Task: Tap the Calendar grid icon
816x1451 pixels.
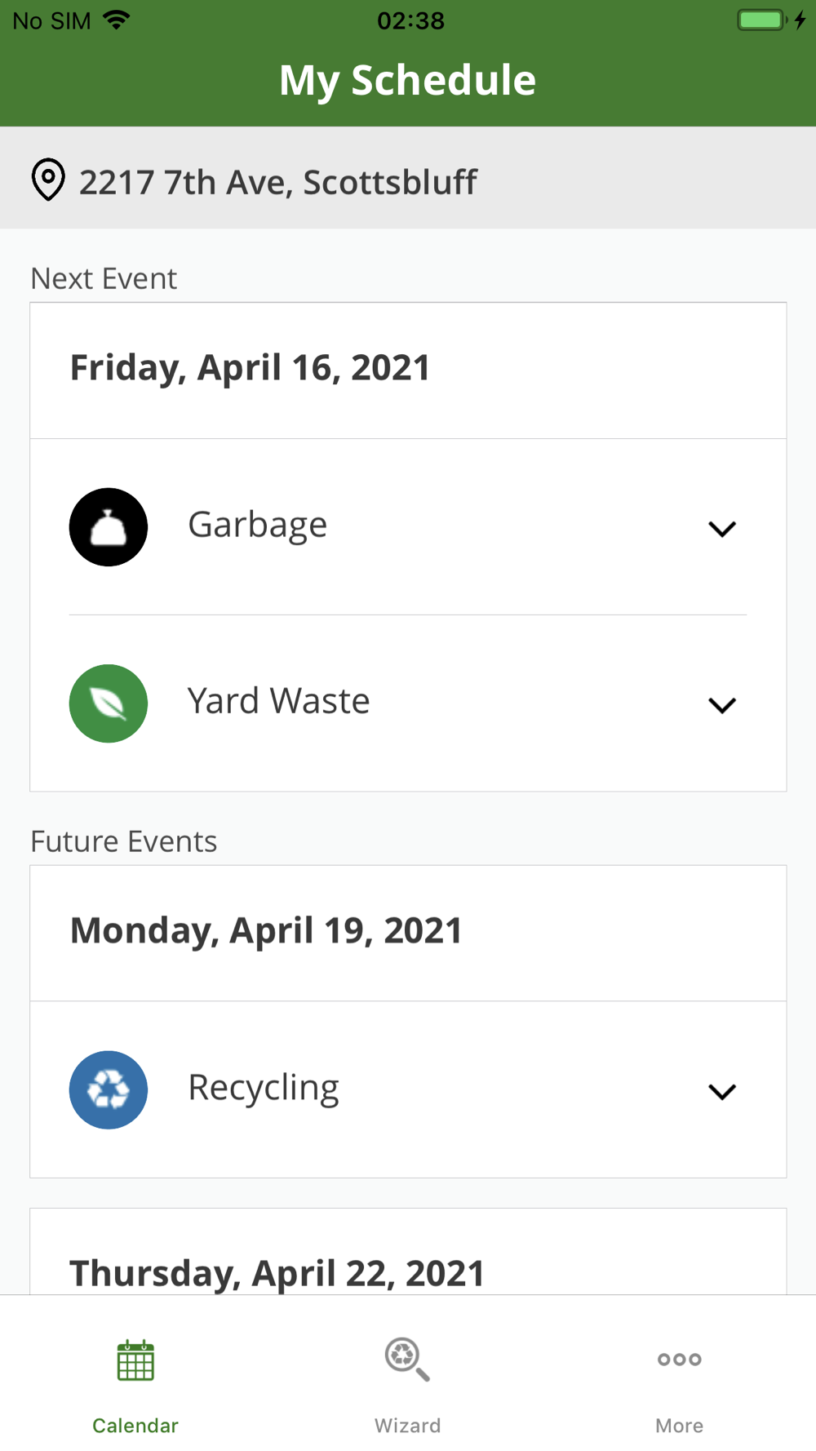Action: pos(135,1360)
